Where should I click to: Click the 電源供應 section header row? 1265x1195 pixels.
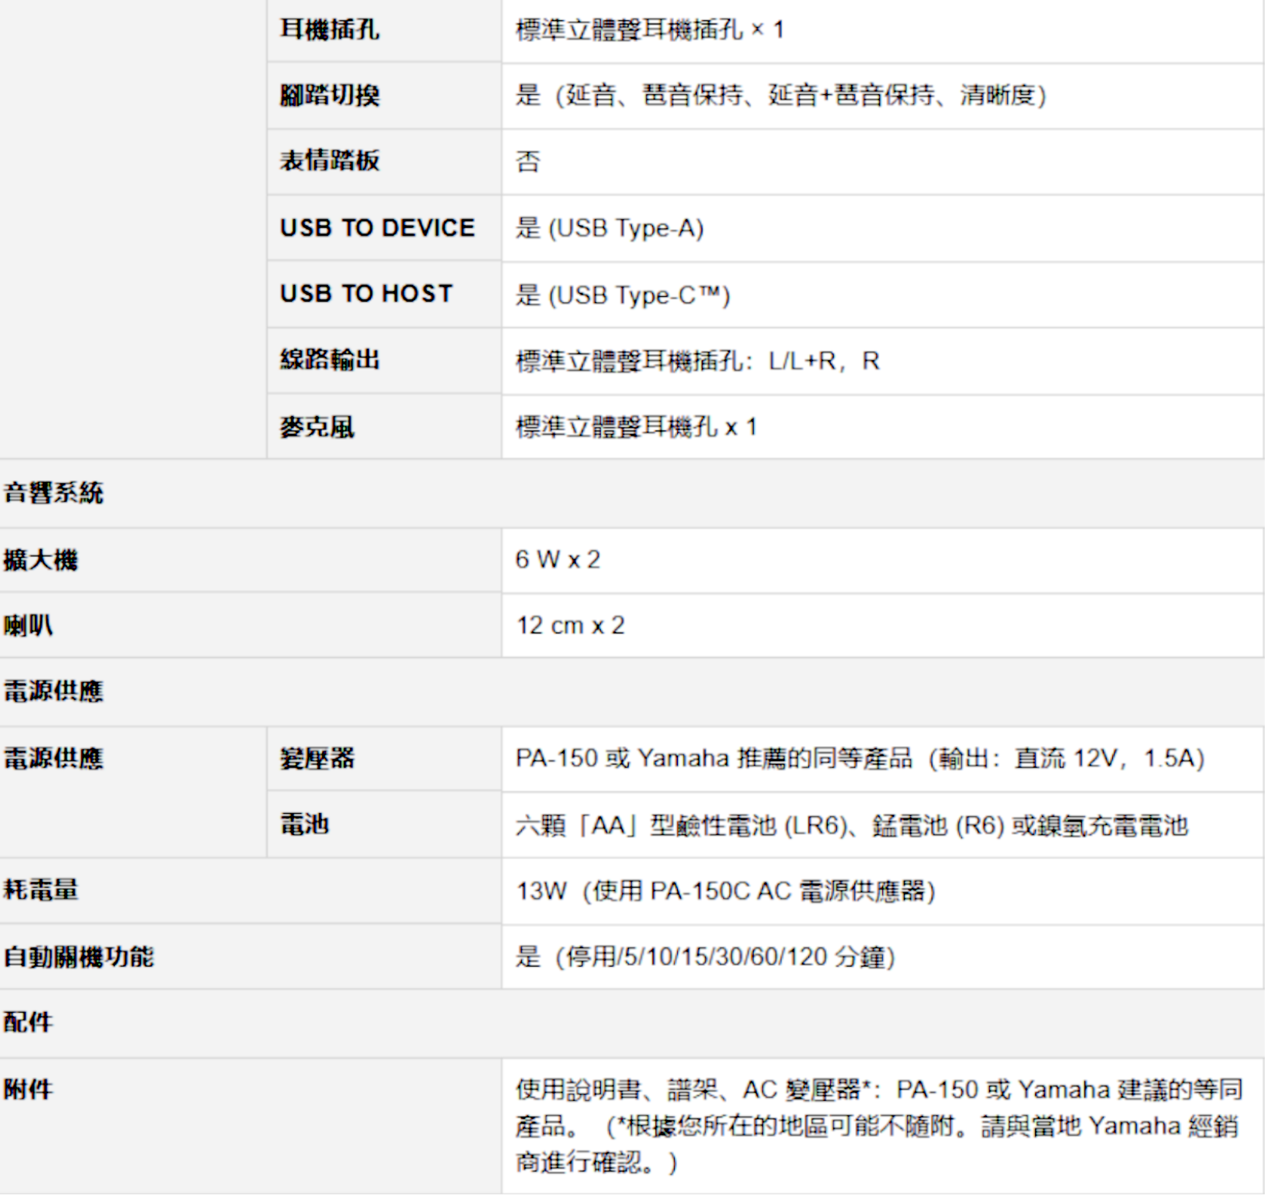[54, 691]
